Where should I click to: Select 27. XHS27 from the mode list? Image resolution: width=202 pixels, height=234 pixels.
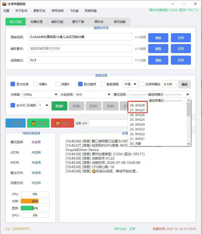pos(157,110)
